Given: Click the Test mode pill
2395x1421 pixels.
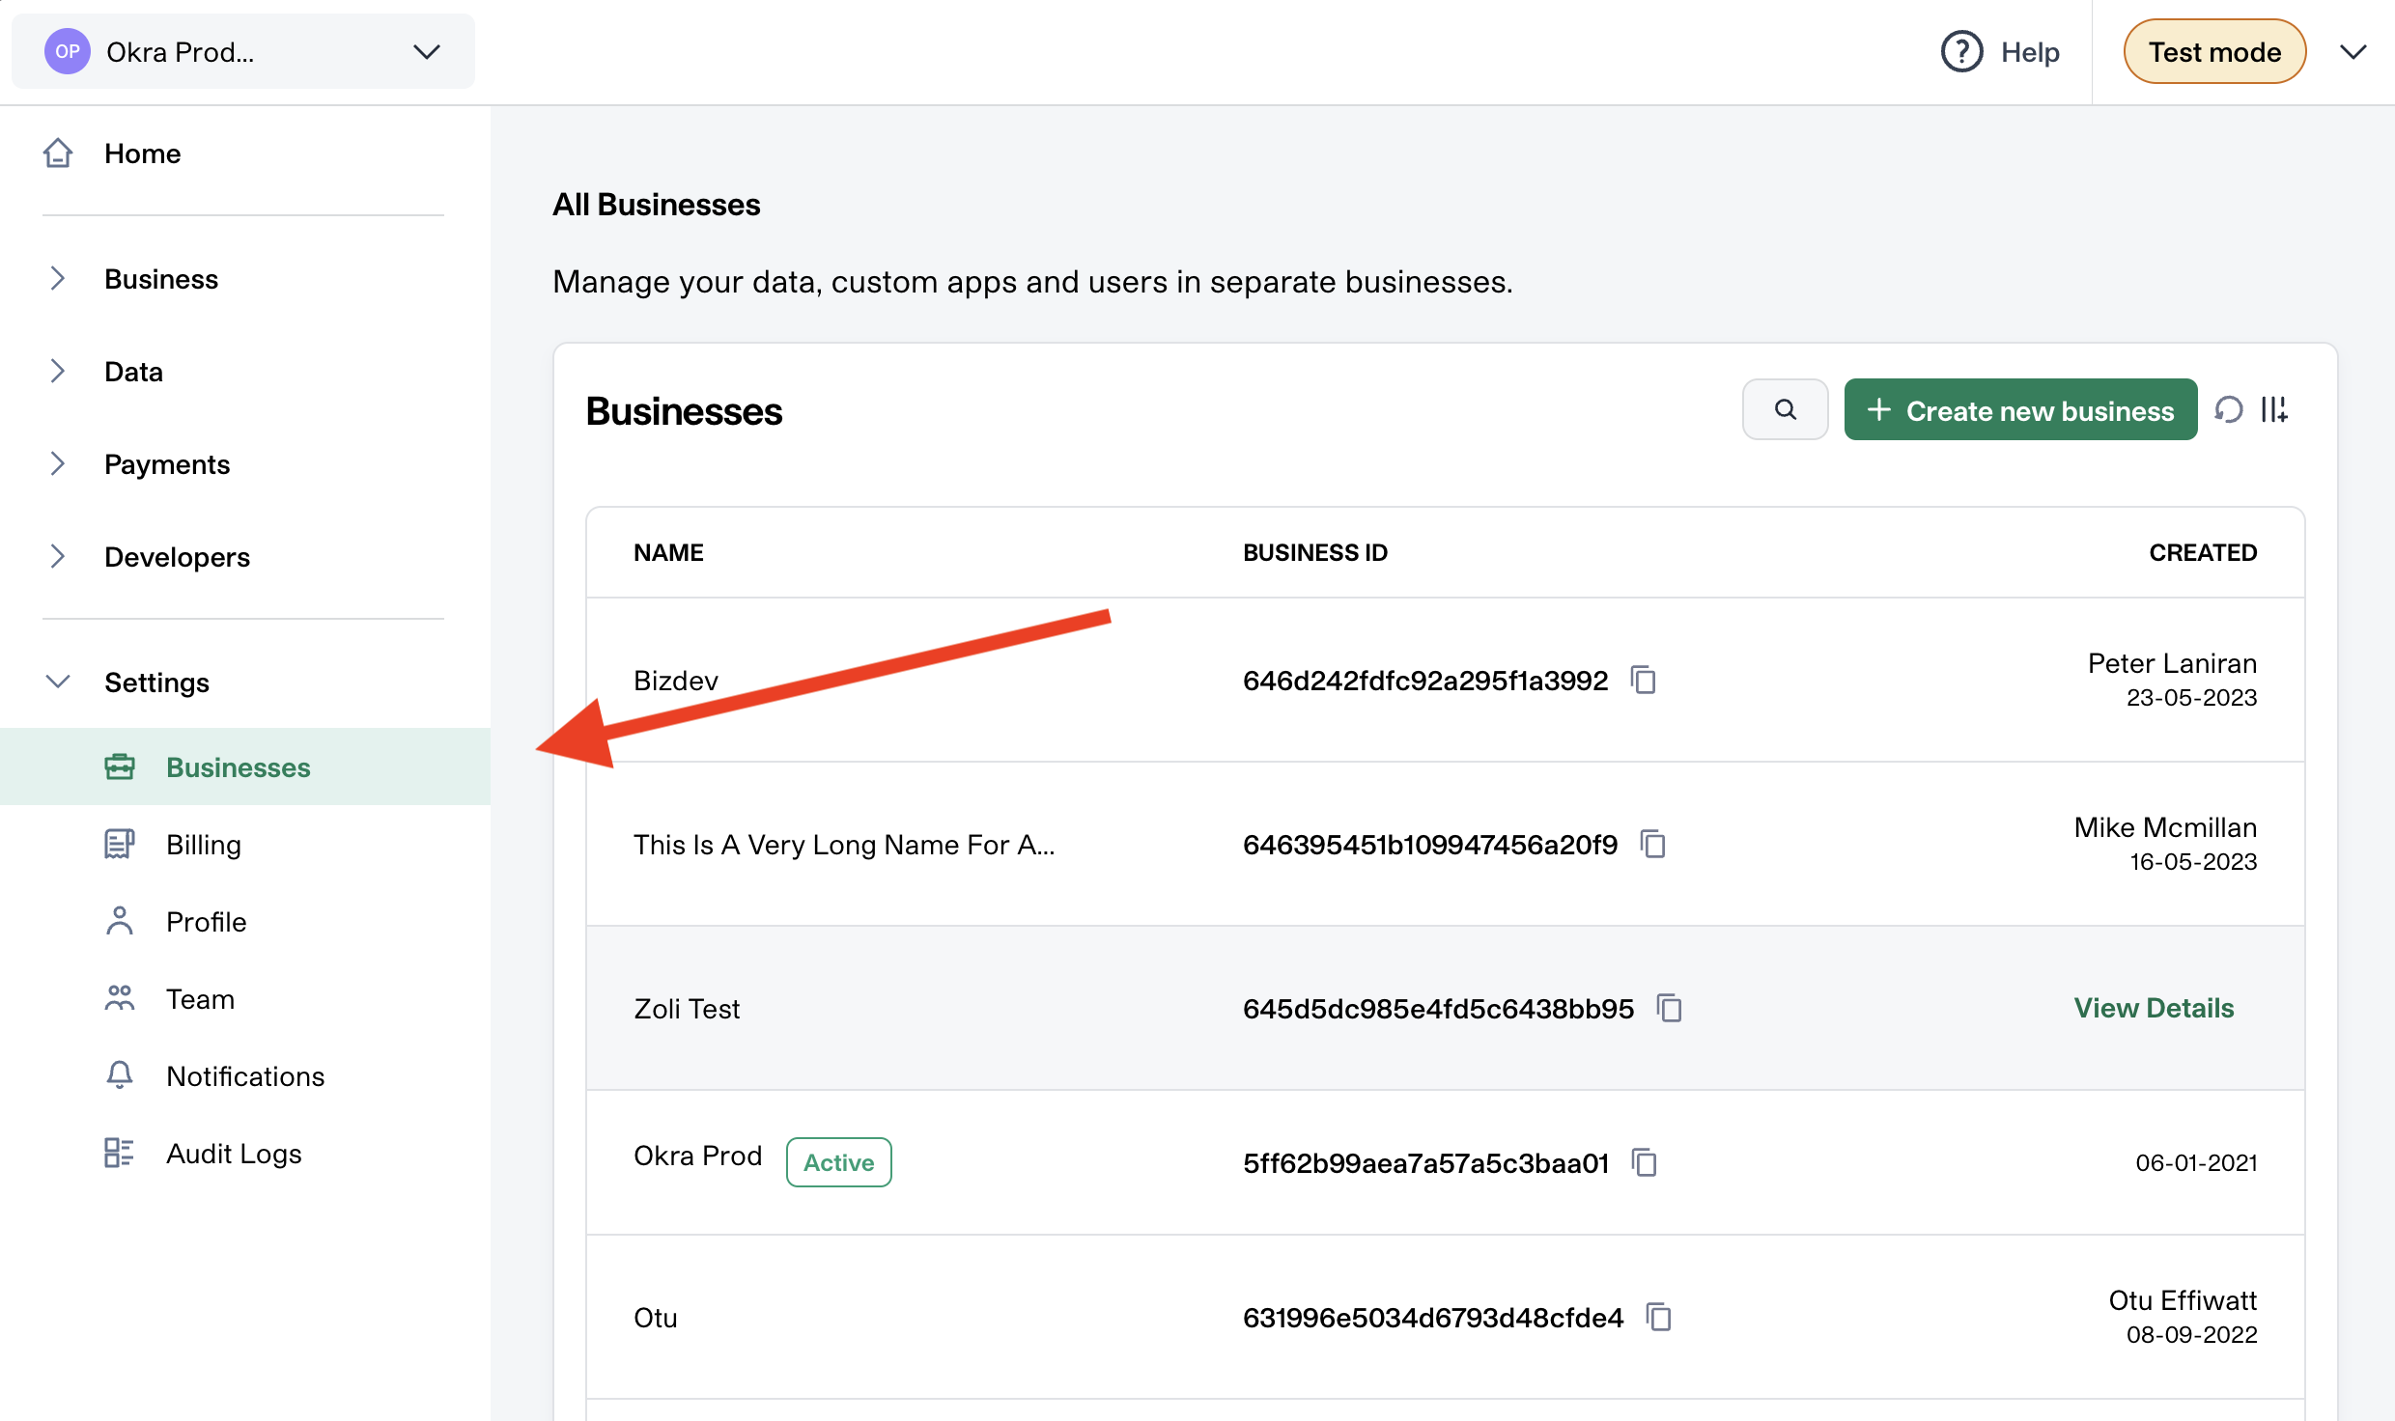Looking at the screenshot, I should click(x=2214, y=51).
